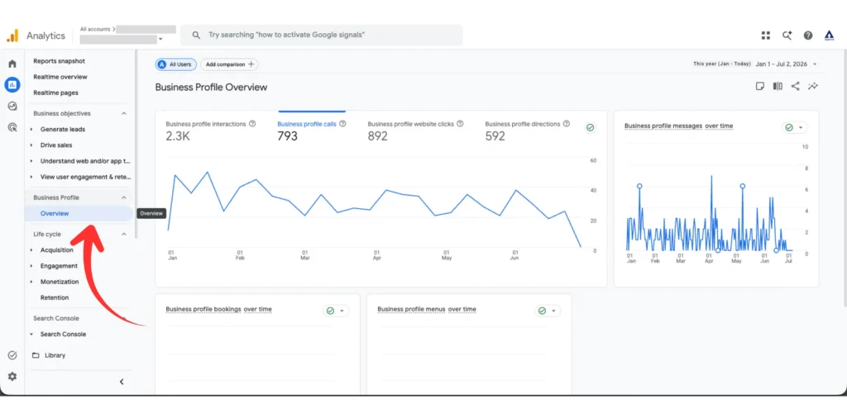Collapse the Life cycle section
The image size is (847, 418).
click(x=124, y=234)
